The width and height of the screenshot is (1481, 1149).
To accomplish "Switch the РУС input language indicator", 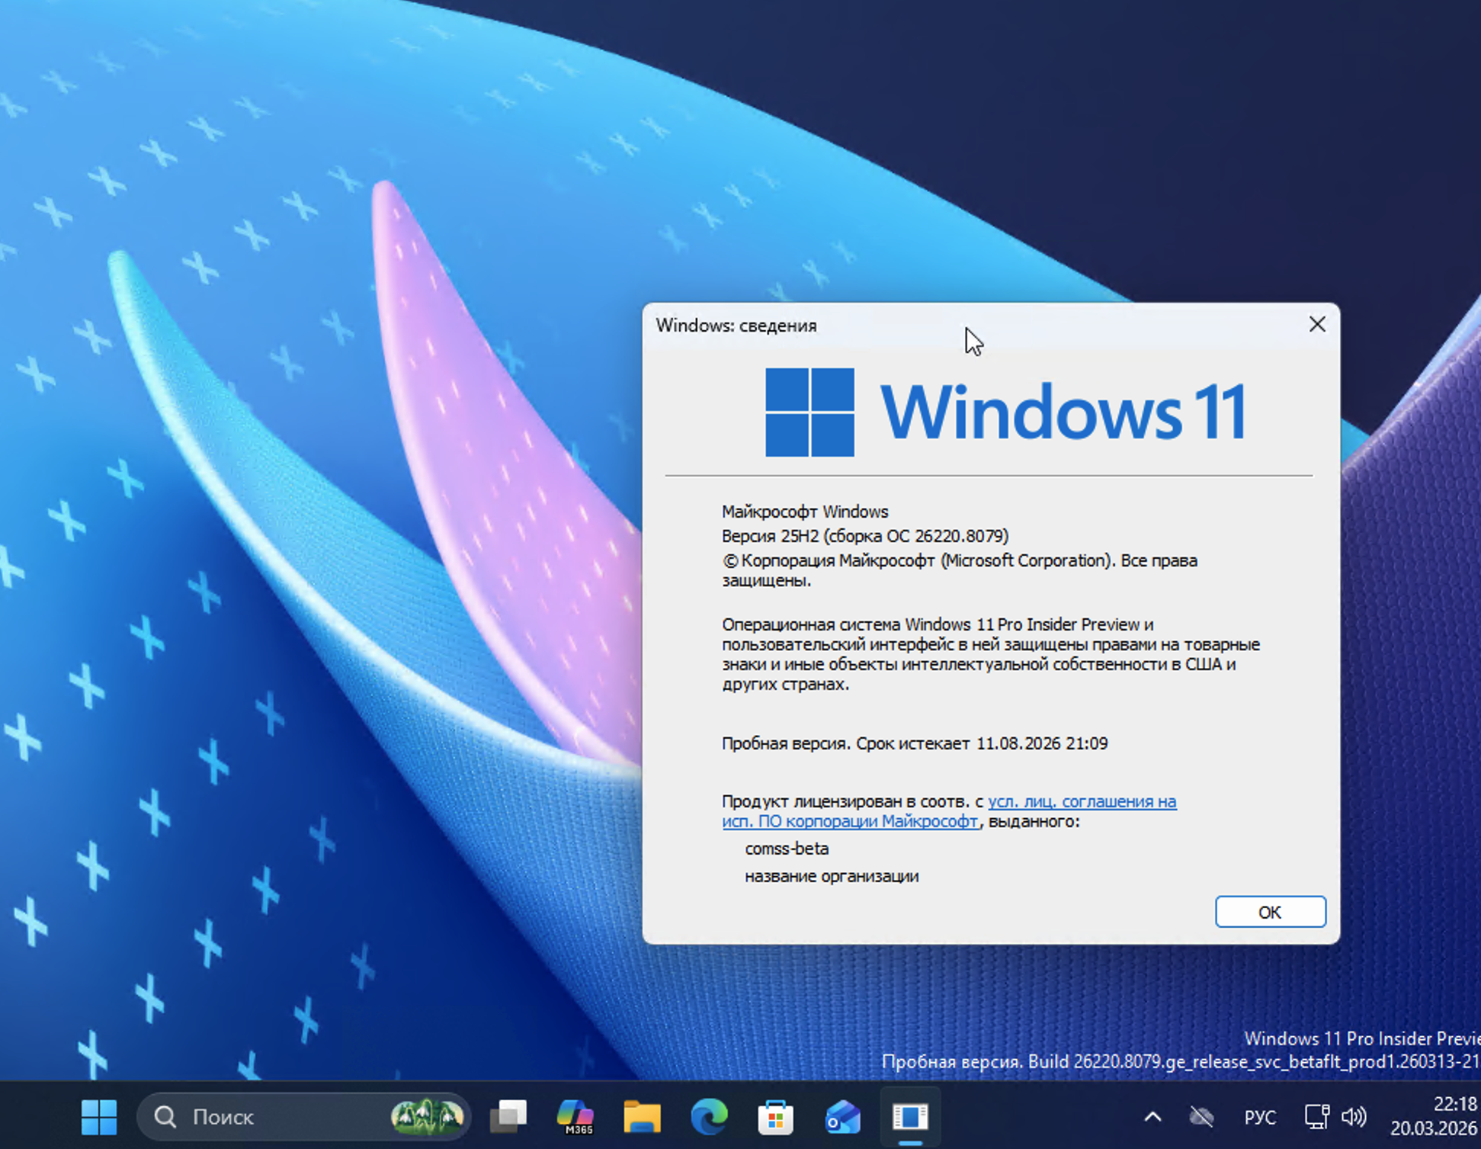I will (1260, 1117).
